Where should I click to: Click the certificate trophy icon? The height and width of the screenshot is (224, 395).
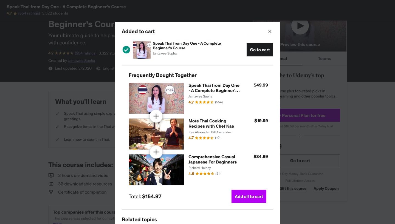pos(51,192)
